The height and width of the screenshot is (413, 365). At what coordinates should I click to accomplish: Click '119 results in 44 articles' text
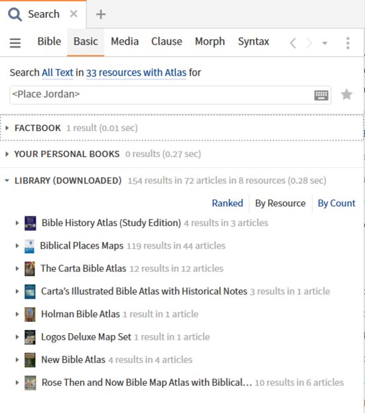[176, 246]
